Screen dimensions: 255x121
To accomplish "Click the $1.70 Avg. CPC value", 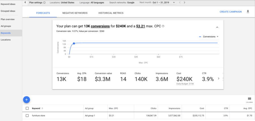I will click(249, 116).
